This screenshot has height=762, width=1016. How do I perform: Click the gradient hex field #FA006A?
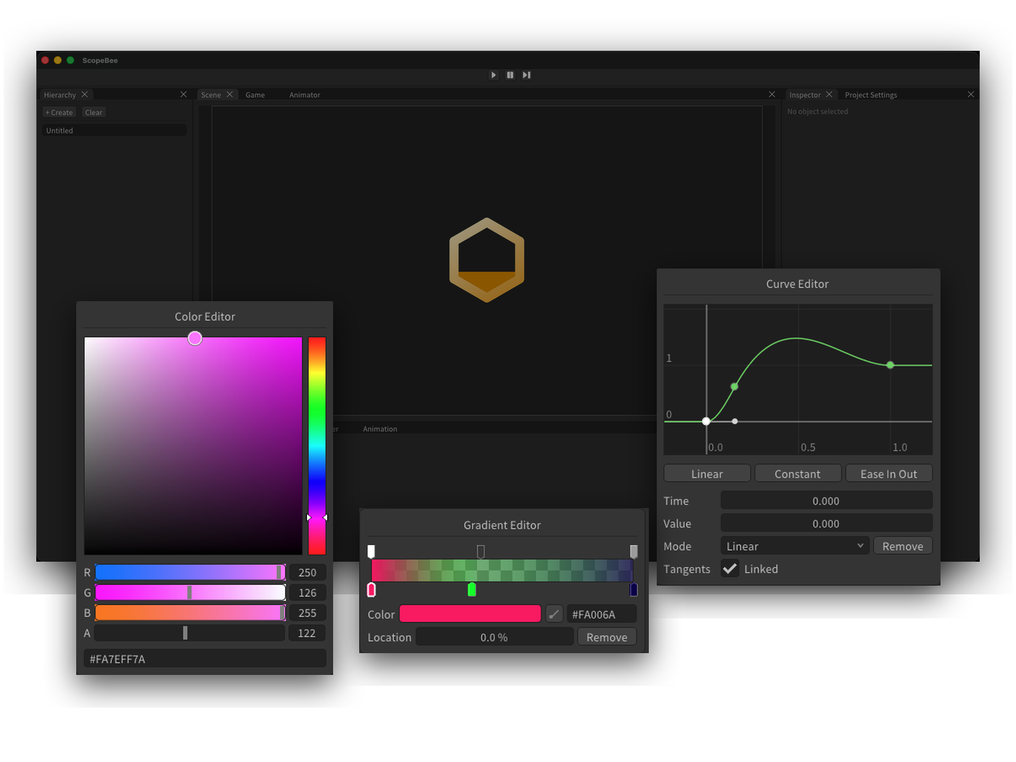point(602,614)
